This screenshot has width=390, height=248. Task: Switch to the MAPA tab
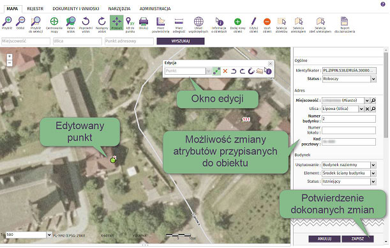(x=12, y=9)
